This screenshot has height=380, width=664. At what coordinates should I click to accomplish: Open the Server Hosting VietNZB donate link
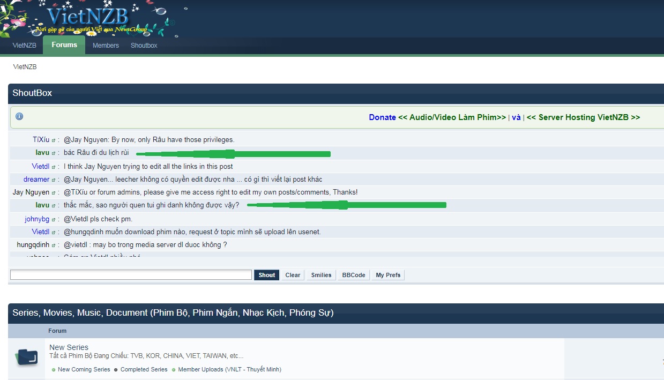point(583,117)
